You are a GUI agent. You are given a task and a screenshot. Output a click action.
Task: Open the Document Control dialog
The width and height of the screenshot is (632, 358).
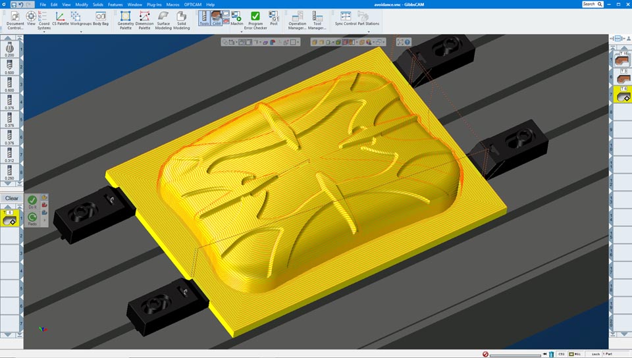point(15,19)
